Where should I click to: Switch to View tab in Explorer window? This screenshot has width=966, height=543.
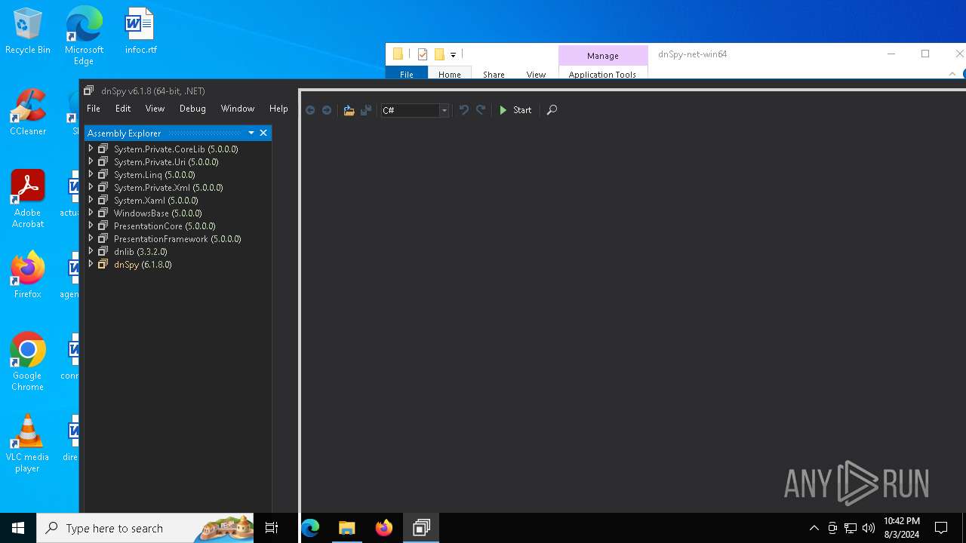[x=536, y=74]
